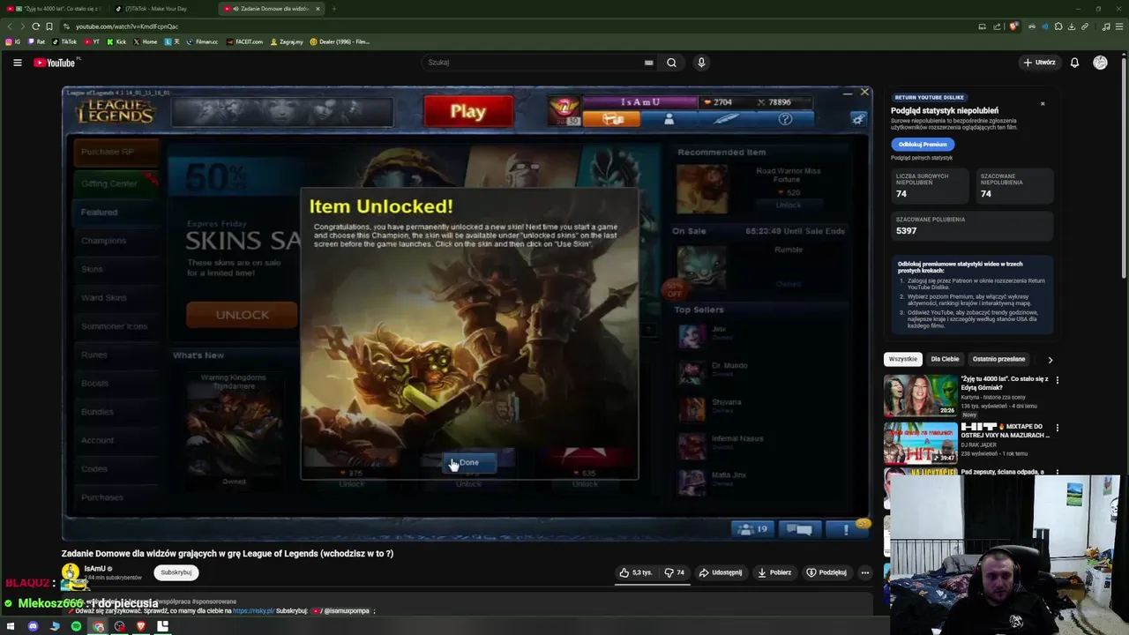The height and width of the screenshot is (635, 1129).
Task: Open the League alert exclamation icon
Action: [x=845, y=529]
